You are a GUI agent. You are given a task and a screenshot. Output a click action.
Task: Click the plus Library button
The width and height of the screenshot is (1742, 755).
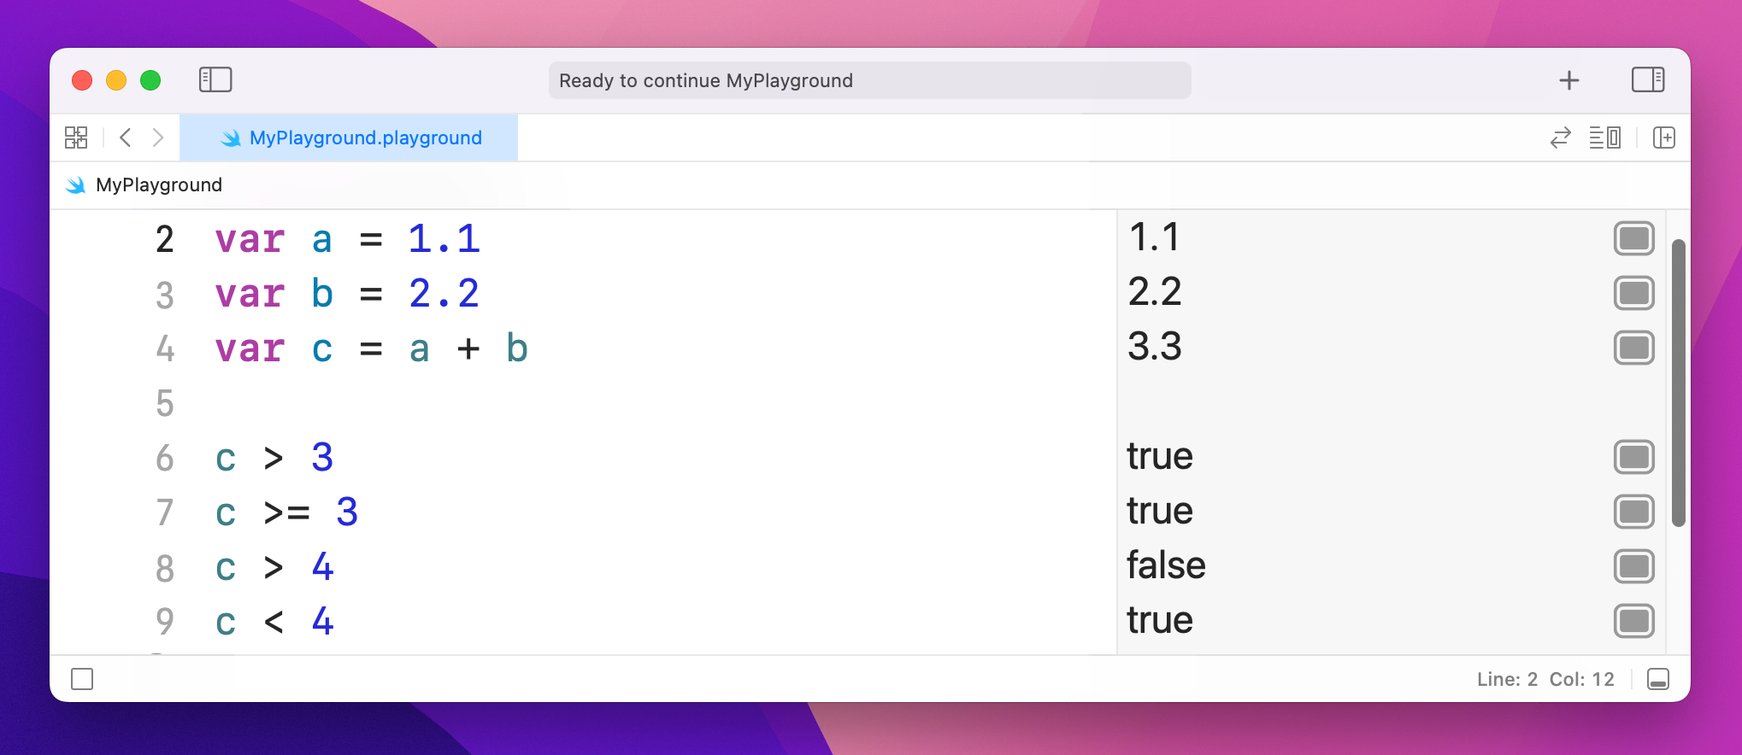(1568, 80)
